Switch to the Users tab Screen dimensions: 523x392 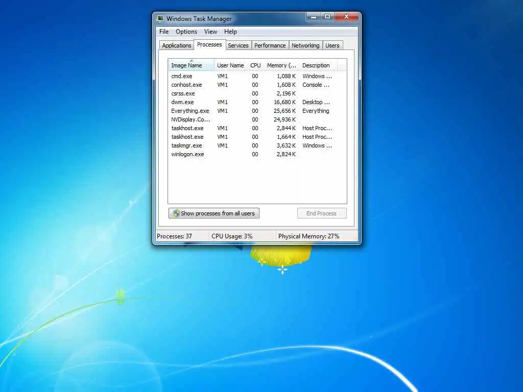pyautogui.click(x=332, y=45)
